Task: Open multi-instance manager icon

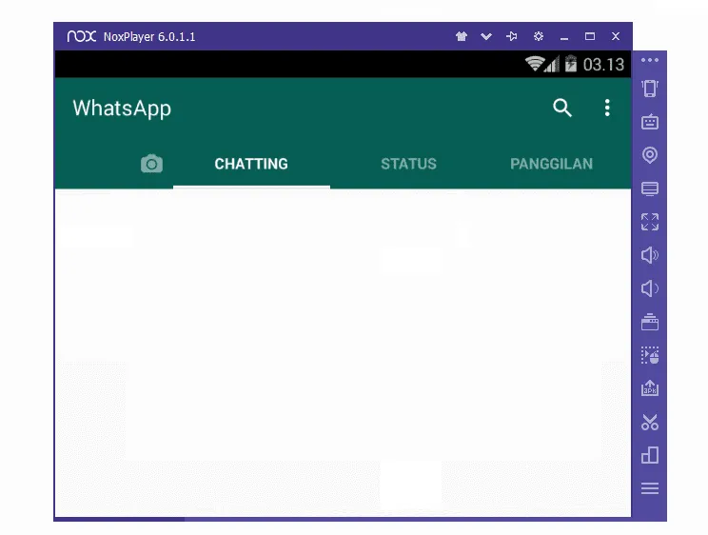Action: [650, 455]
